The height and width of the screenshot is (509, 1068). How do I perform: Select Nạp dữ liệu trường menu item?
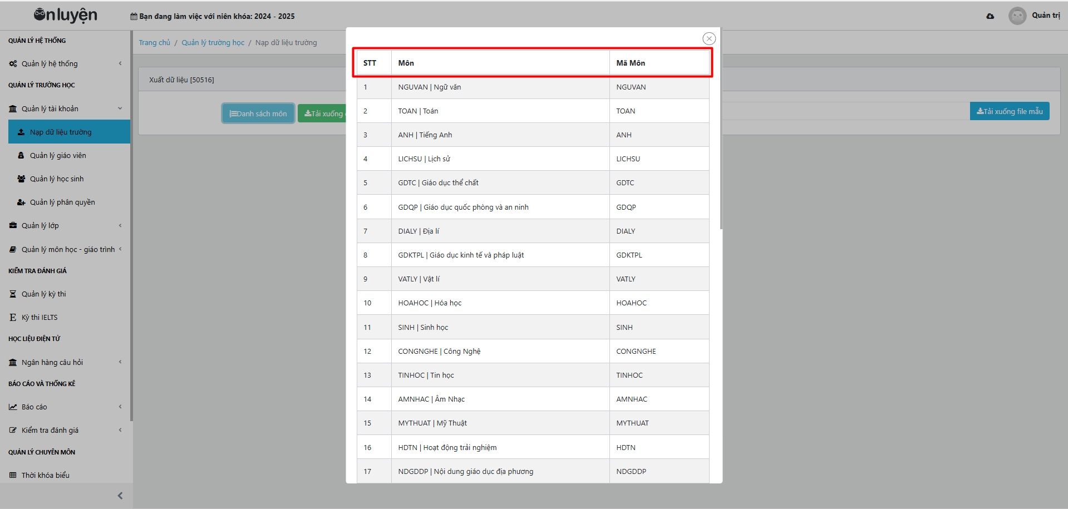[x=61, y=132]
